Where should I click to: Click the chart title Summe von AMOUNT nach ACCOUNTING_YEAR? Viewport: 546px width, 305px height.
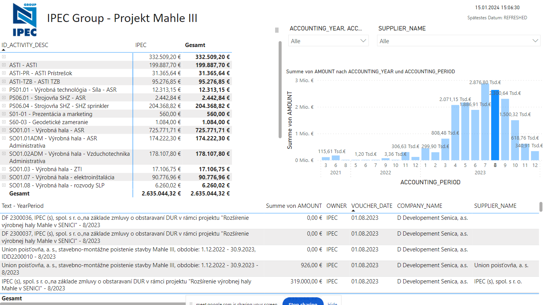click(370, 71)
